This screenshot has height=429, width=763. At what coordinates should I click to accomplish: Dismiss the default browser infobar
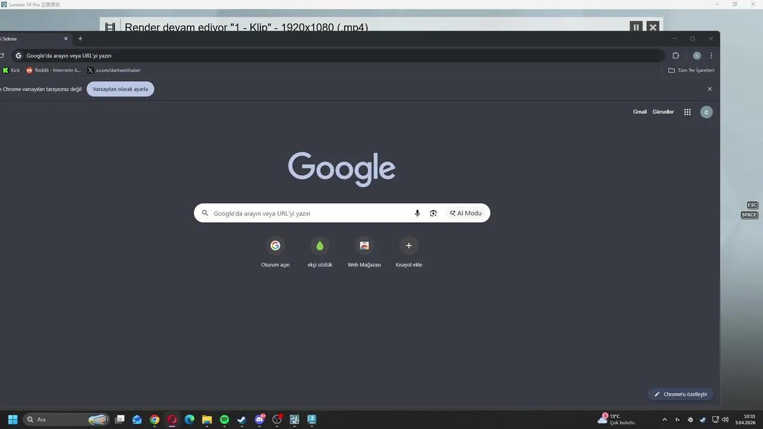click(x=709, y=89)
